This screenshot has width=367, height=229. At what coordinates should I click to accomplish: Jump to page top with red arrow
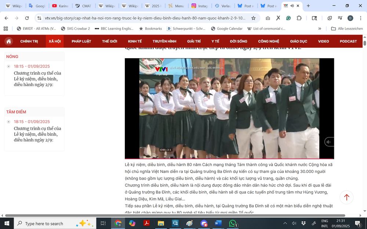pos(346,197)
